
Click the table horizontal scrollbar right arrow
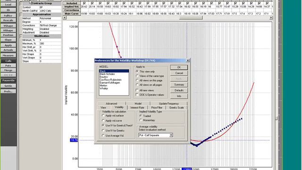pyautogui.click(x=271, y=17)
